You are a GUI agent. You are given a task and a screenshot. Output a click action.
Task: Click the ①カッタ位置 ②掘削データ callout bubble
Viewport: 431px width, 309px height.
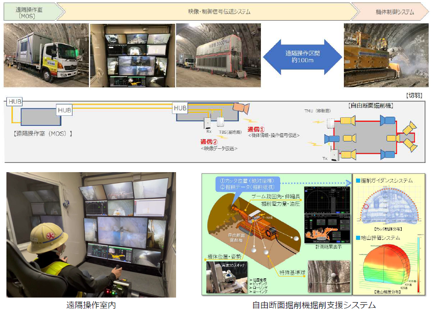(x=248, y=184)
